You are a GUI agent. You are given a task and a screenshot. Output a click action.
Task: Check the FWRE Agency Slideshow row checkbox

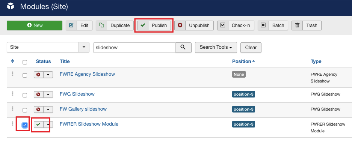point(25,75)
